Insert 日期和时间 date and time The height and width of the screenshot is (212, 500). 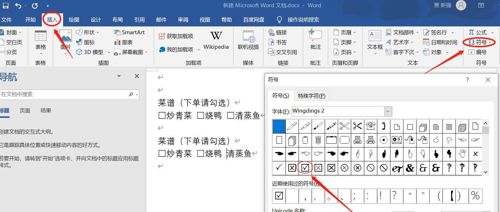coord(440,42)
